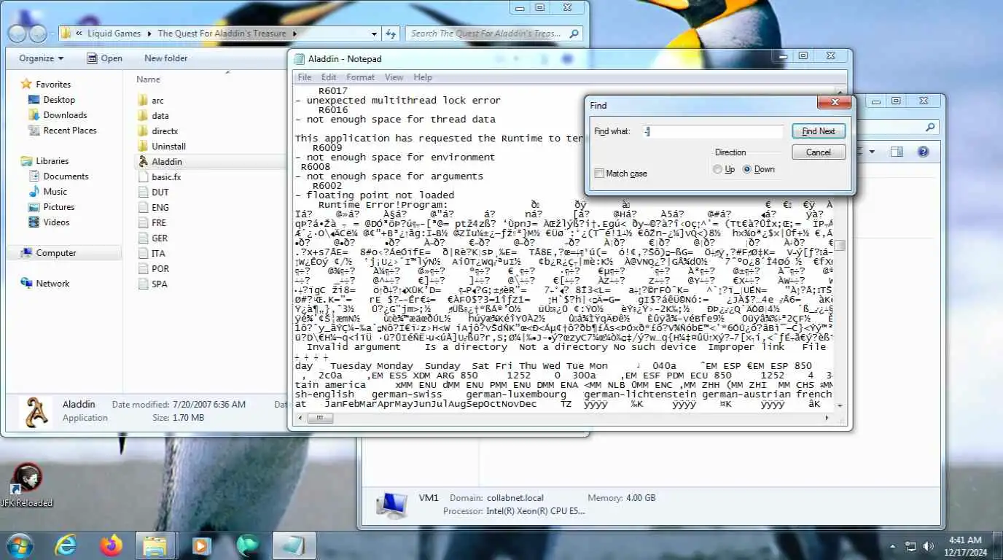Image resolution: width=1003 pixels, height=560 pixels.
Task: Expand arrow after Liquid Games breadcrumb
Action: [149, 34]
